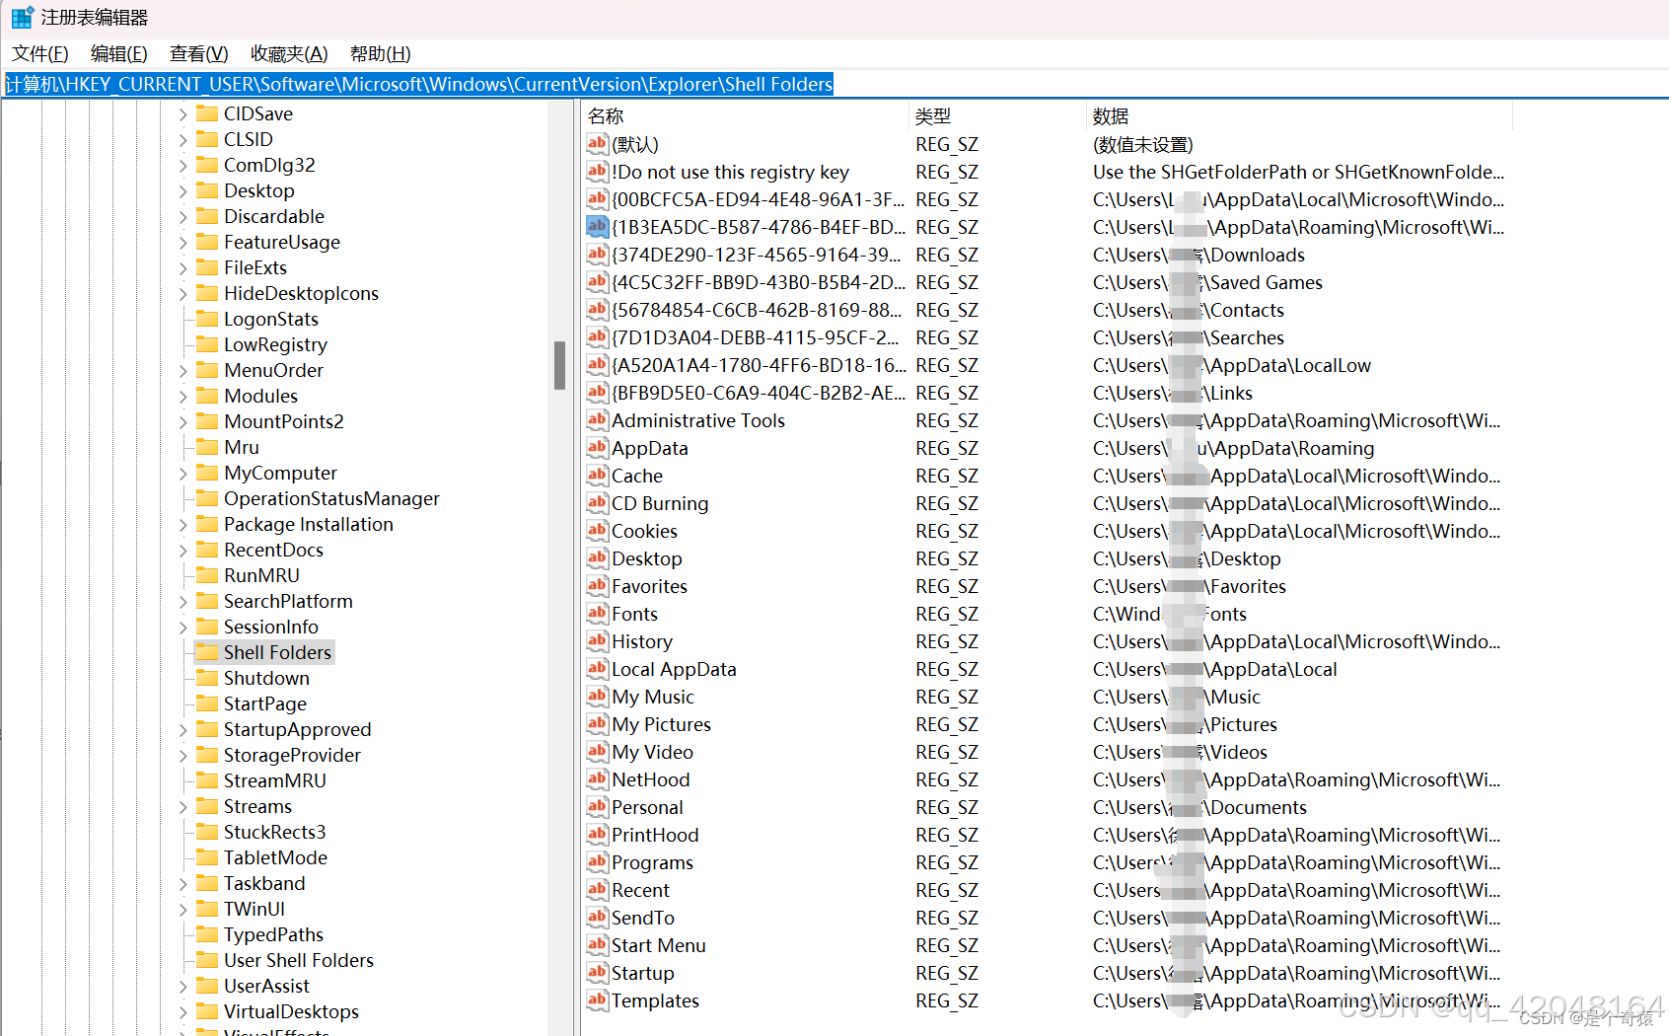The height and width of the screenshot is (1036, 1669).
Task: Click the 类型 column header
Action: tap(997, 116)
